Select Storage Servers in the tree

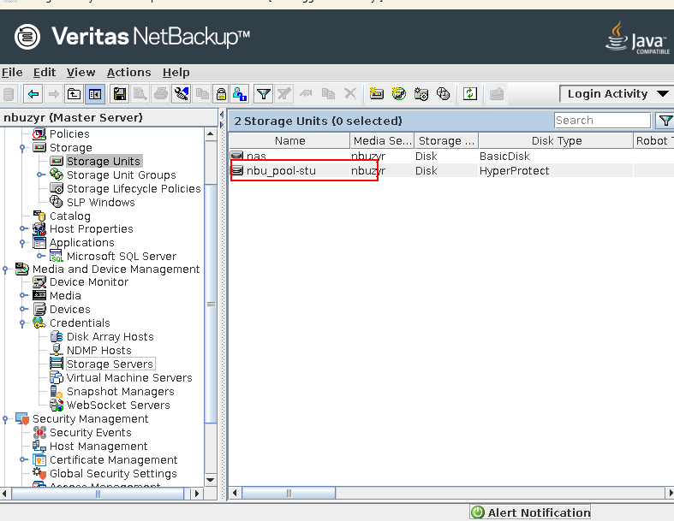tap(110, 364)
